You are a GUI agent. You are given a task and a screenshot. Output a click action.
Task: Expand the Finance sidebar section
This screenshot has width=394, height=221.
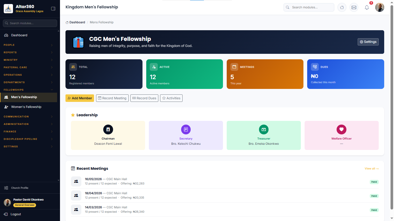tap(28, 132)
